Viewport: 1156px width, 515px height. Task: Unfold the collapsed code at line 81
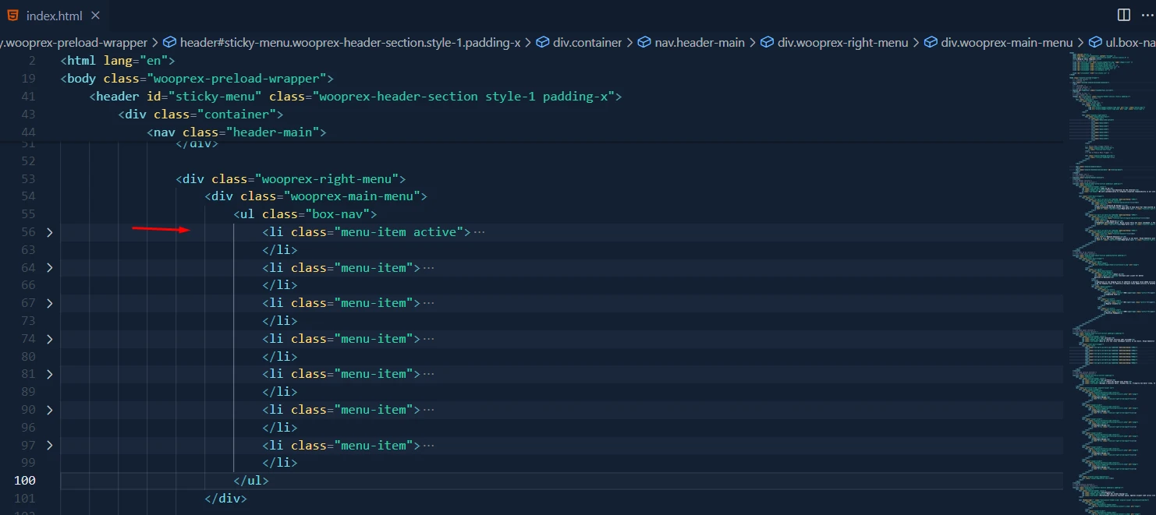coord(49,374)
